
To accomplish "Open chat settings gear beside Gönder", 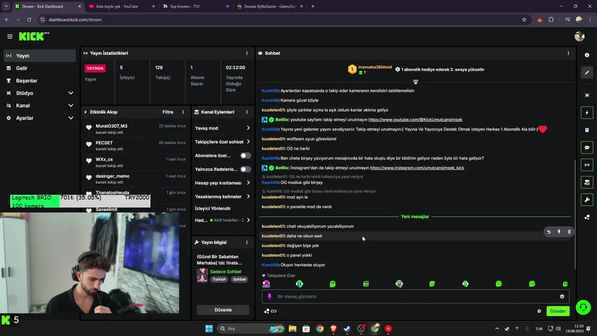I will coord(539,311).
